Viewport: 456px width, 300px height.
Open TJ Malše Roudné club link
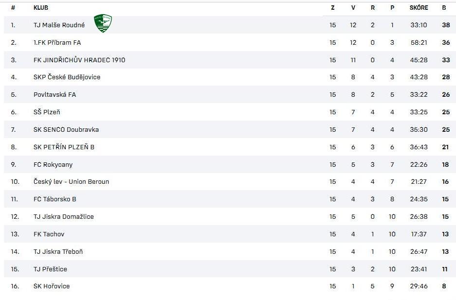click(59, 25)
